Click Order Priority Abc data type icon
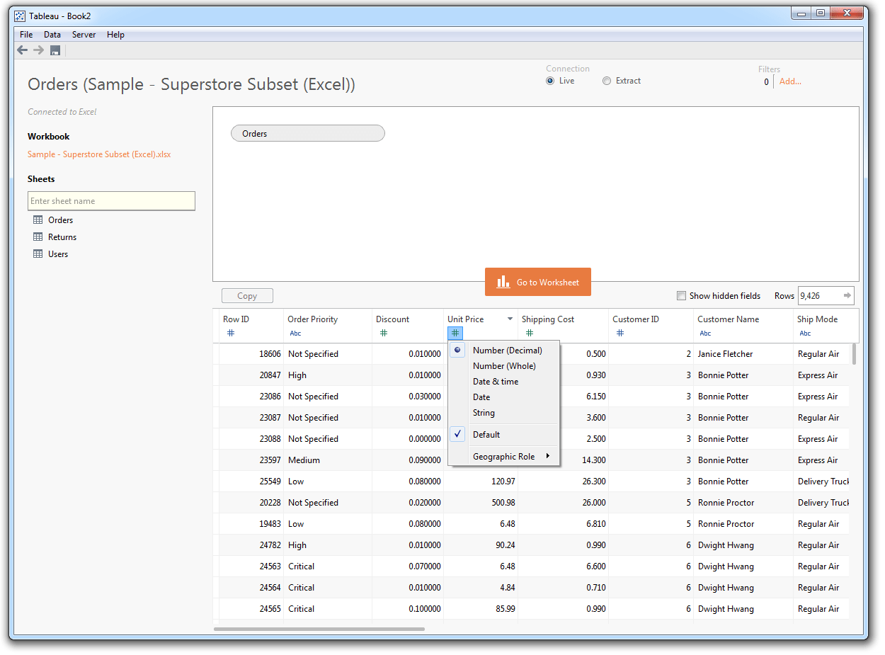The height and width of the screenshot is (655, 885). click(x=295, y=333)
